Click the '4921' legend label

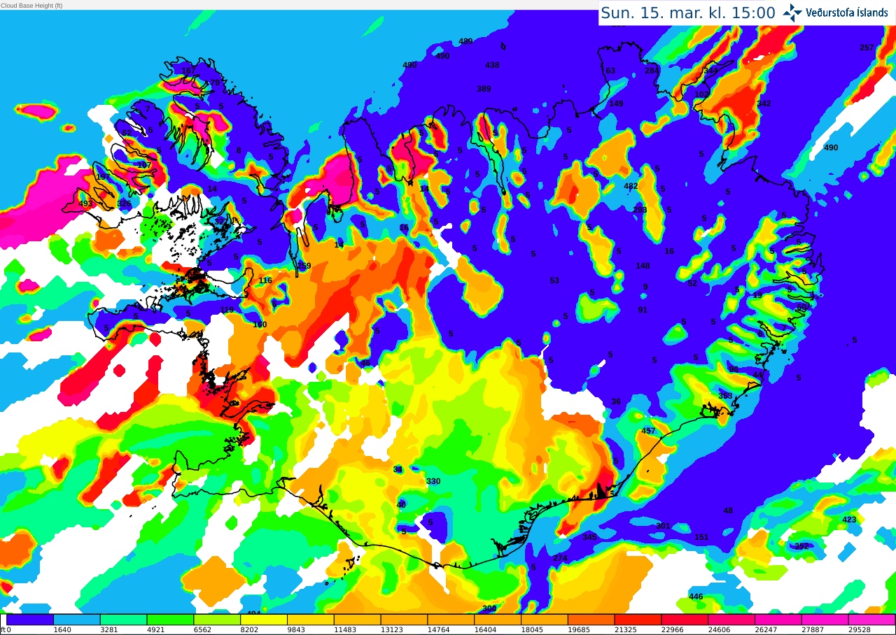[x=155, y=630]
